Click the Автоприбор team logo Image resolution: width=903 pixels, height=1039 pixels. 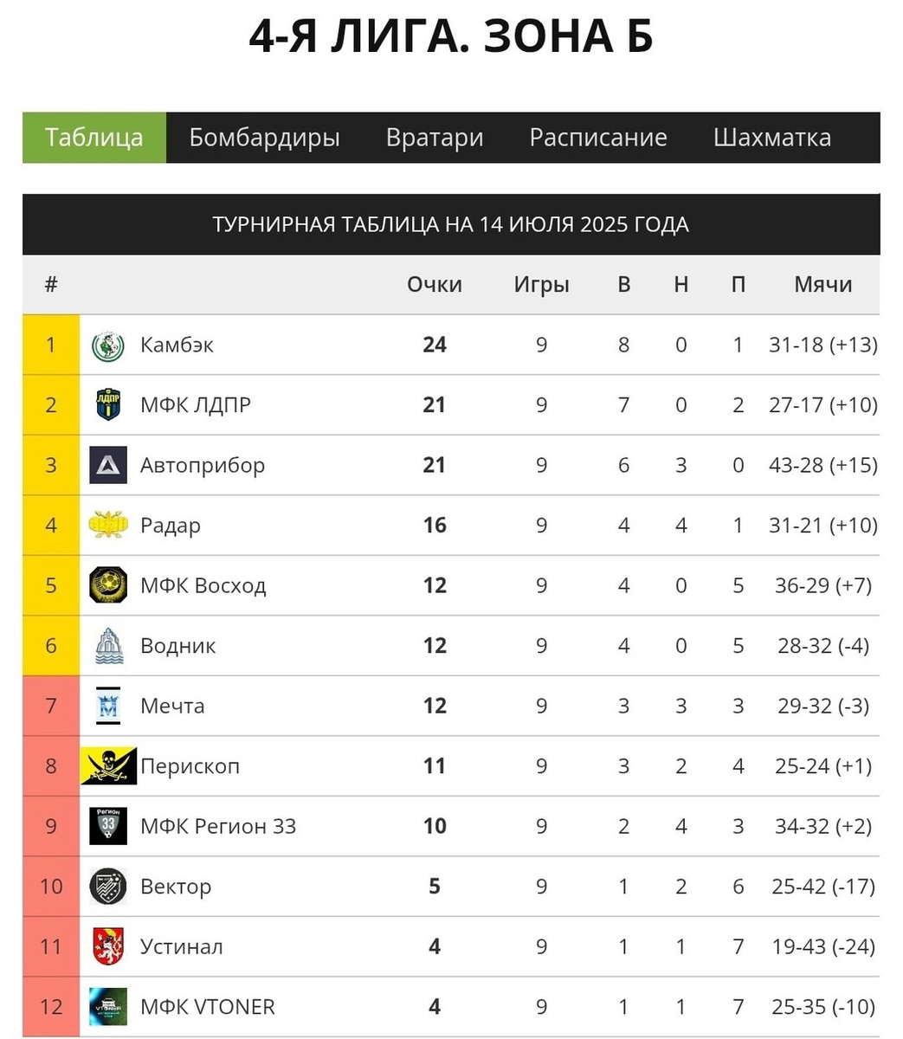[108, 465]
